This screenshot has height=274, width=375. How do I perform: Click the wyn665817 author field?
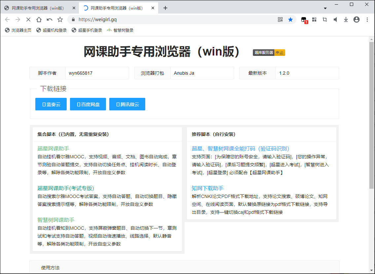click(97, 73)
